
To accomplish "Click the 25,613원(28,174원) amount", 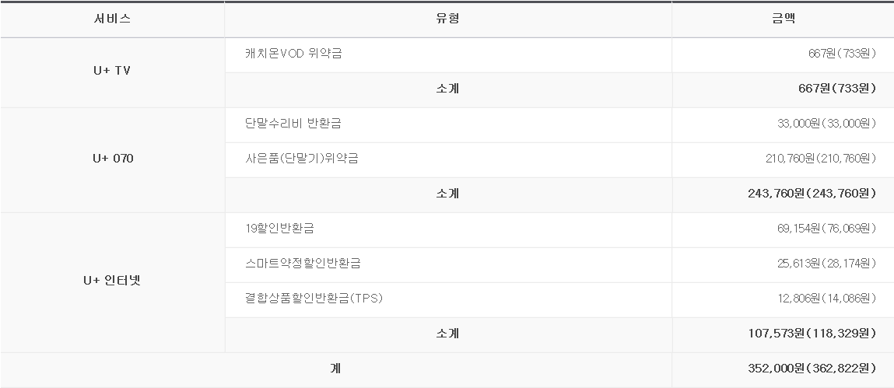I will coord(826,264).
